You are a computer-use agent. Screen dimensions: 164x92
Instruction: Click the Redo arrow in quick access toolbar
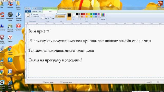click(34, 8)
